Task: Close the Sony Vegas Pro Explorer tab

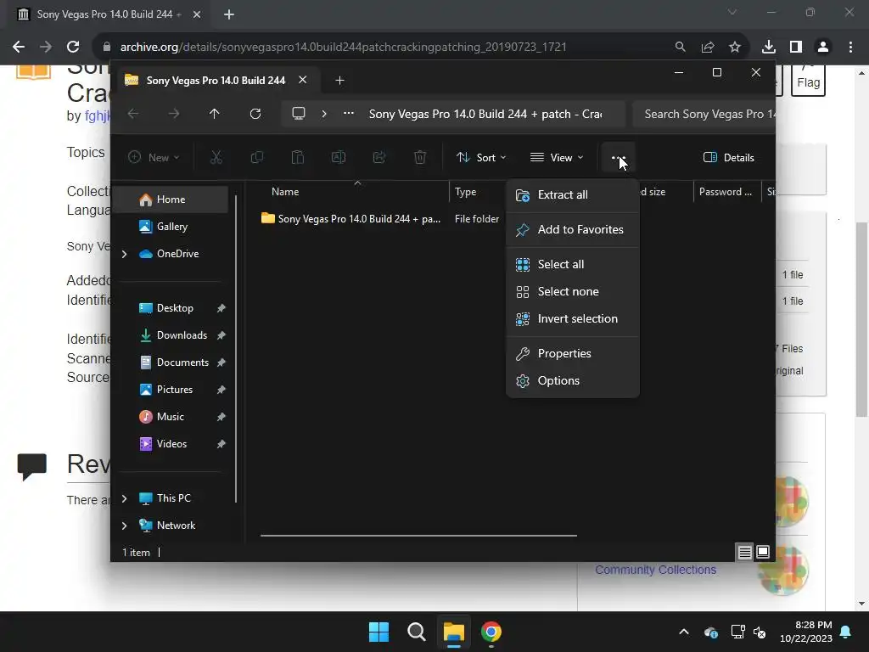Action: tap(303, 80)
